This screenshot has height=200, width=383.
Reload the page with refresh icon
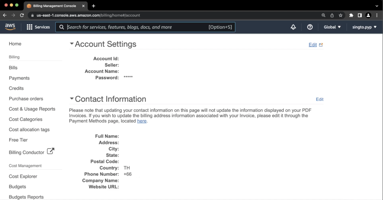(22, 15)
